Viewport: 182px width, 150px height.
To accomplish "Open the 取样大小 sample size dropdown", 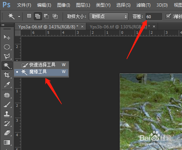I will click(108, 16).
